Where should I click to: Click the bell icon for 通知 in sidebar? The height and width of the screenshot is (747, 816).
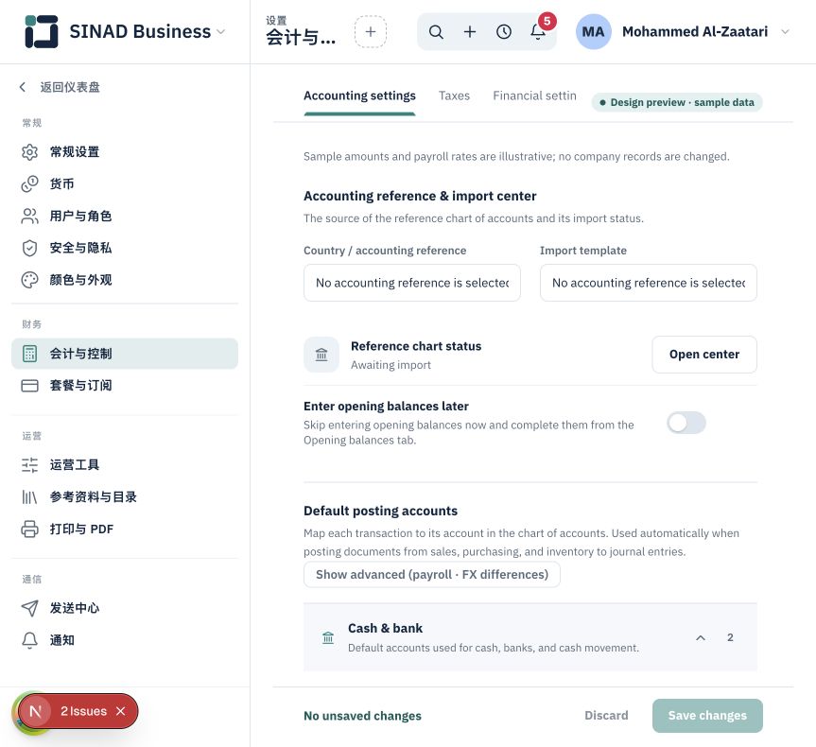(x=29, y=640)
